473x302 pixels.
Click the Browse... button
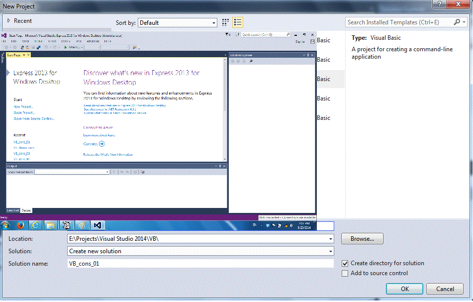pos(362,239)
